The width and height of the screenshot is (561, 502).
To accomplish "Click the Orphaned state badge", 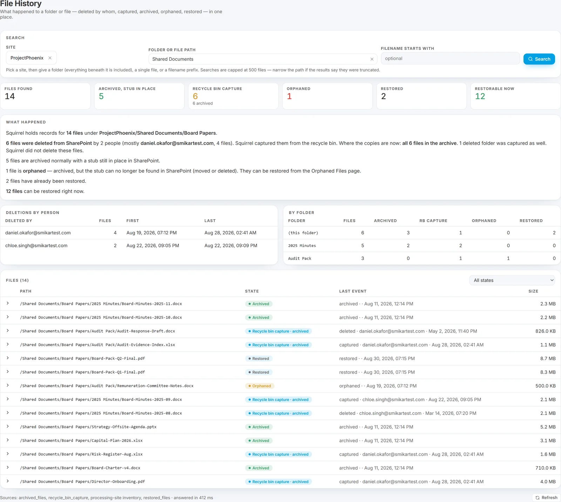I will point(259,386).
